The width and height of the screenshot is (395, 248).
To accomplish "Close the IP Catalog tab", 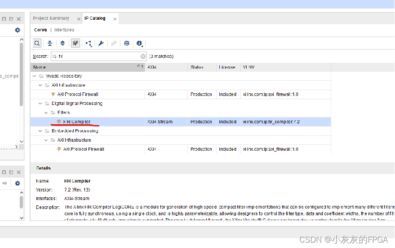I will click(x=115, y=19).
